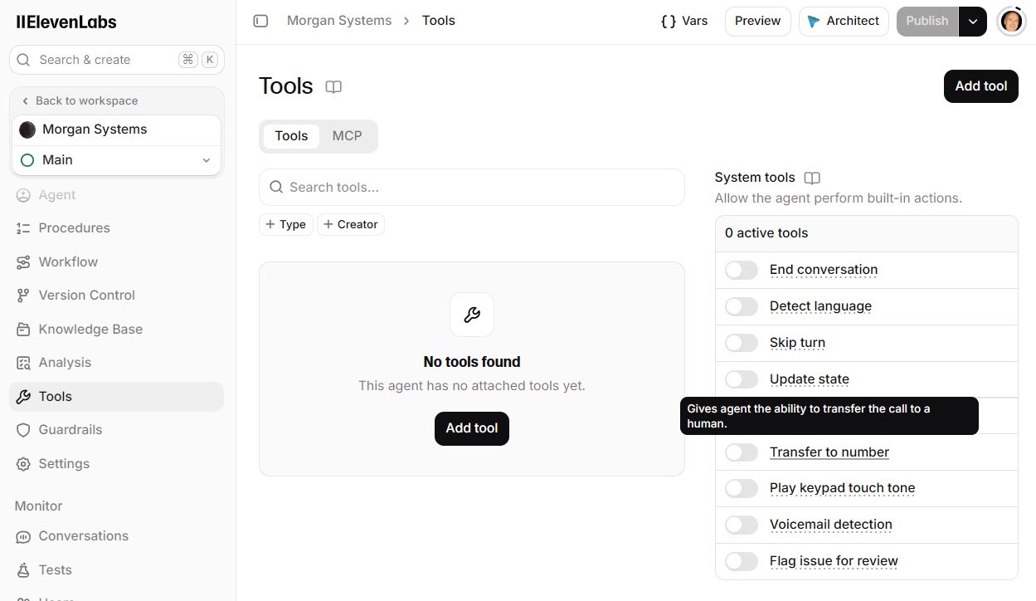Click the Tests flask icon
The height and width of the screenshot is (601, 1036).
[x=23, y=570]
